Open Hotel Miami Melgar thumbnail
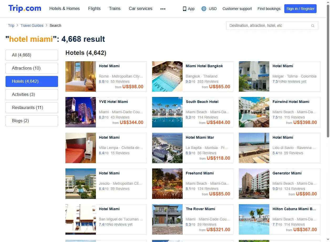This screenshot has width=330, height=242. click(x=254, y=76)
